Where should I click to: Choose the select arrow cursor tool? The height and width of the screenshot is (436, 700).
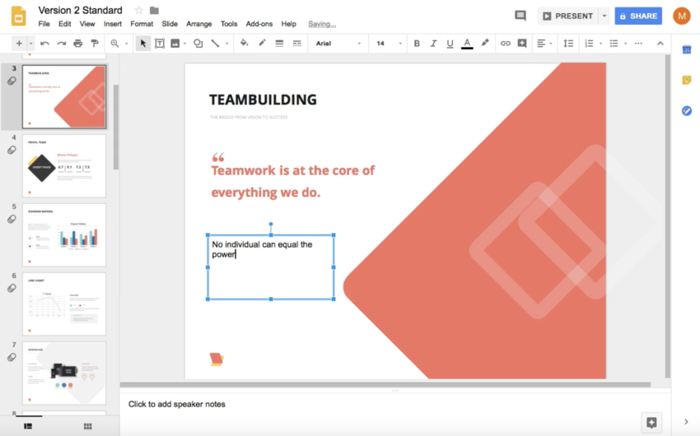click(x=142, y=44)
